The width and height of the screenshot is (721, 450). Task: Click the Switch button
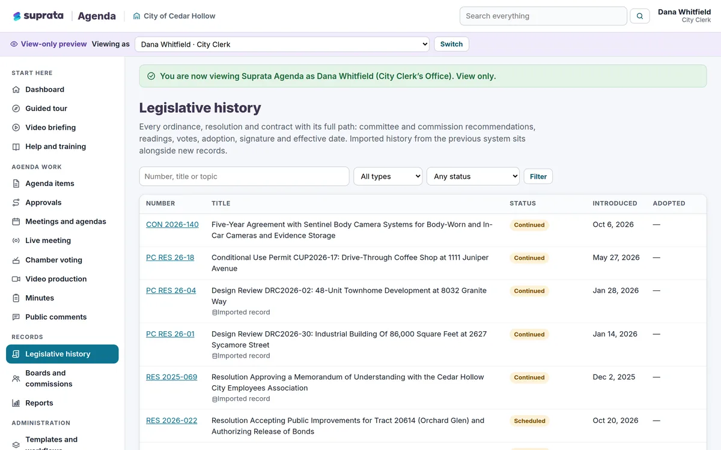pos(451,44)
